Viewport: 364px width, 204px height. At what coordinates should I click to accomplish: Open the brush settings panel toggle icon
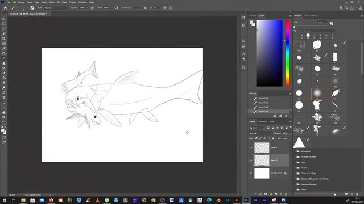pyautogui.click(x=32, y=8)
